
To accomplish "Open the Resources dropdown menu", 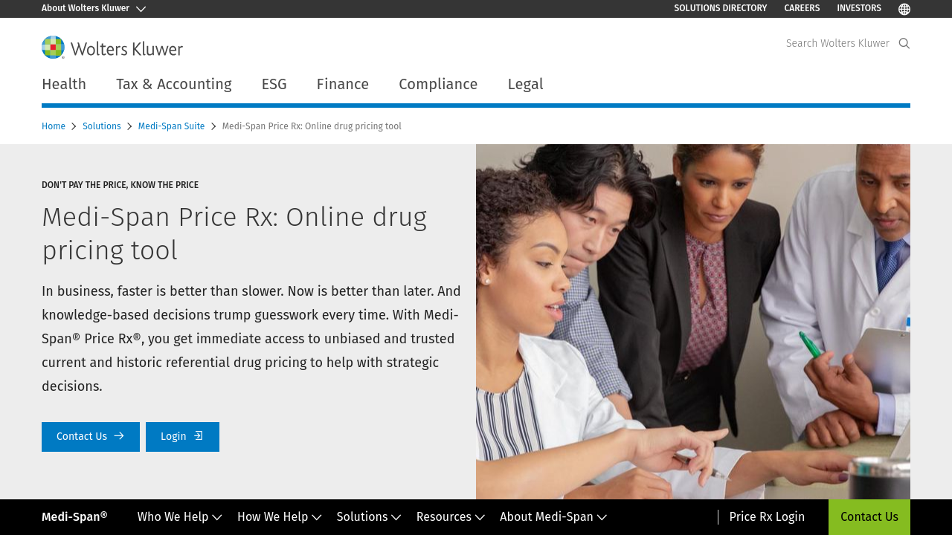I will coord(450,517).
